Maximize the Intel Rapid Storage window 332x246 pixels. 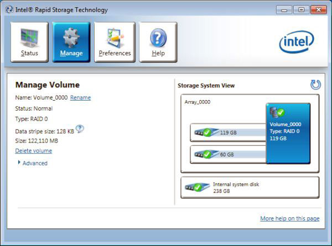(302, 10)
